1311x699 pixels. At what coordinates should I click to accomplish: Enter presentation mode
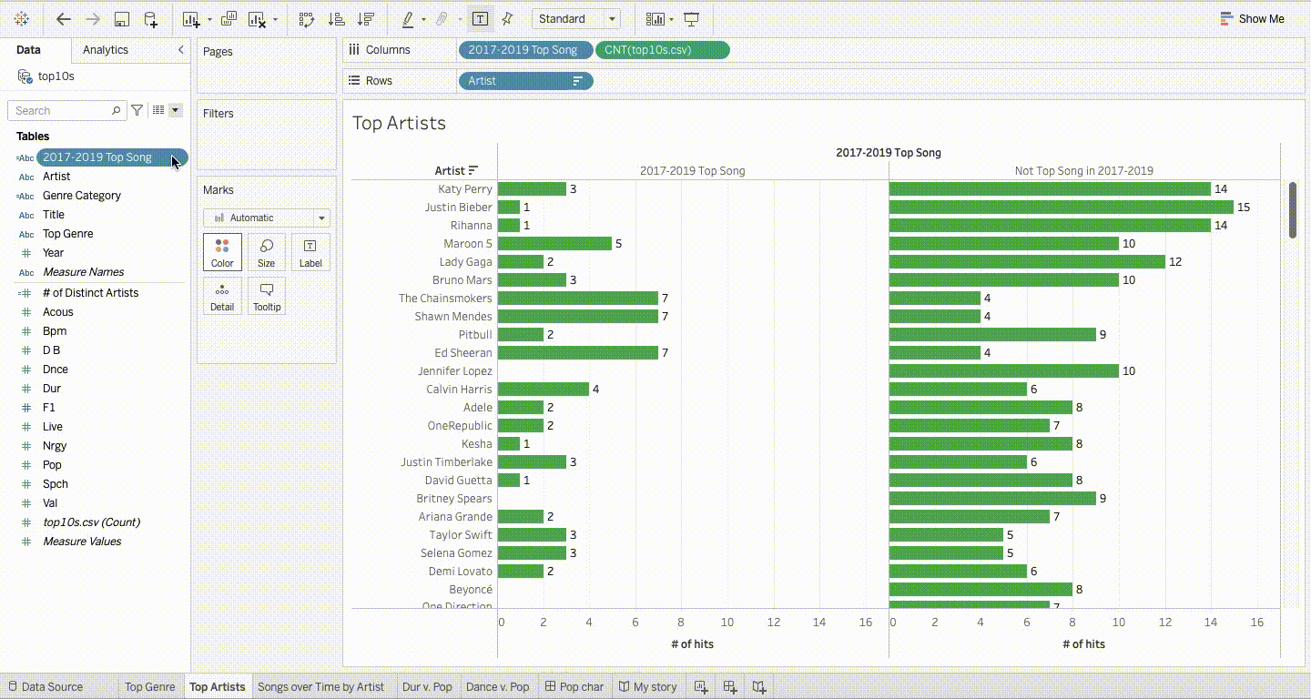coord(692,19)
